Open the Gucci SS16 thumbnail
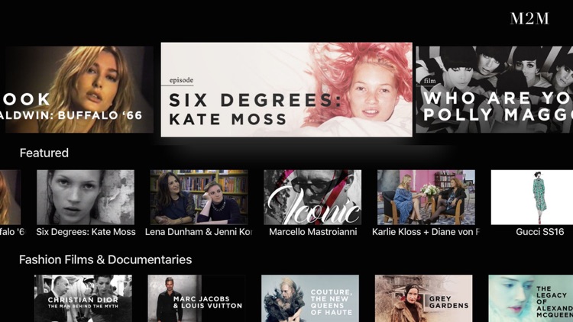Screen dimensions: 573x322 pos(532,197)
